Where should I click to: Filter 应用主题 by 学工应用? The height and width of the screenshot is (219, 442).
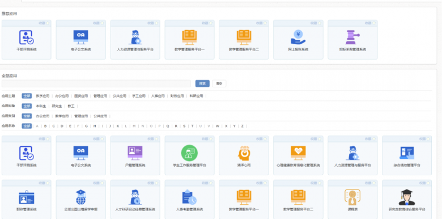point(139,96)
